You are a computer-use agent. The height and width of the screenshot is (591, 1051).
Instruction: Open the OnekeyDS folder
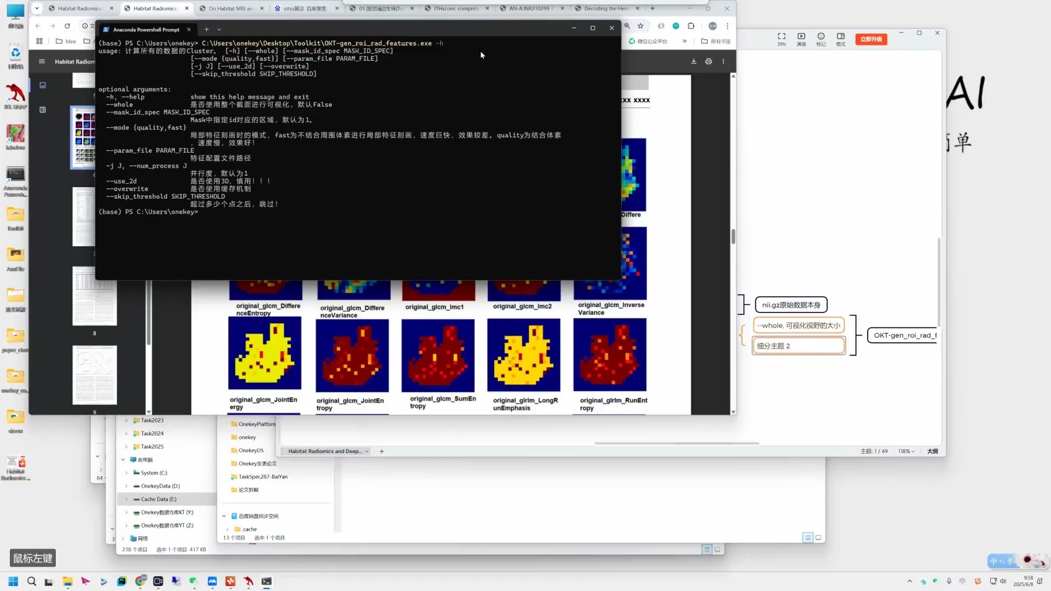pyautogui.click(x=247, y=450)
